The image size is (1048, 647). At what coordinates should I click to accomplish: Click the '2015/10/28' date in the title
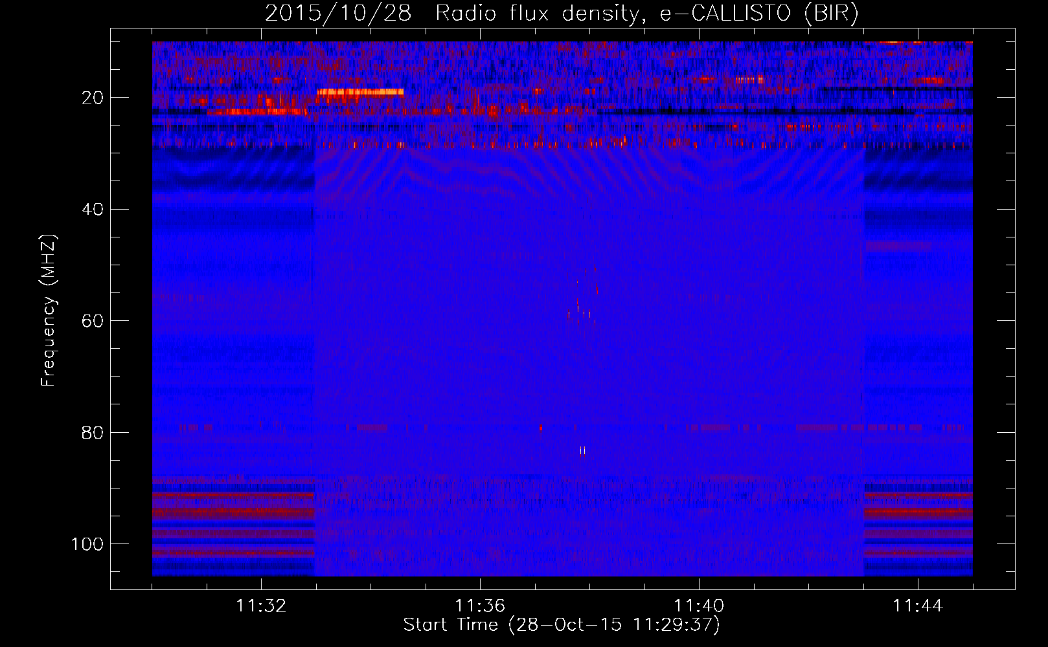tap(338, 14)
